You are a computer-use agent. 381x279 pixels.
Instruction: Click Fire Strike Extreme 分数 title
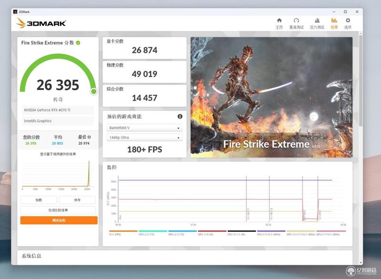click(x=47, y=43)
